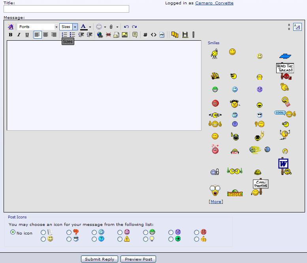Open the [More] smilies link
Screen dimensions: 307x263
pyautogui.click(x=216, y=201)
